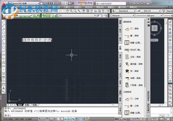Select the Polygon tool in Draw toolbar

pyautogui.click(x=3, y=33)
